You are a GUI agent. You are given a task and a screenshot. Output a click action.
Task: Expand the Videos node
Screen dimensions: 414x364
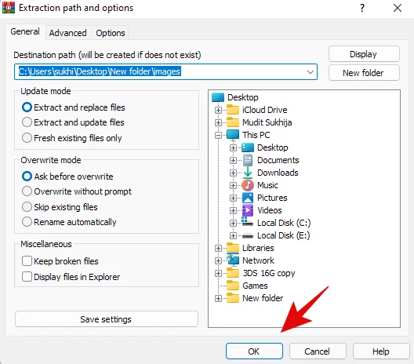(233, 210)
